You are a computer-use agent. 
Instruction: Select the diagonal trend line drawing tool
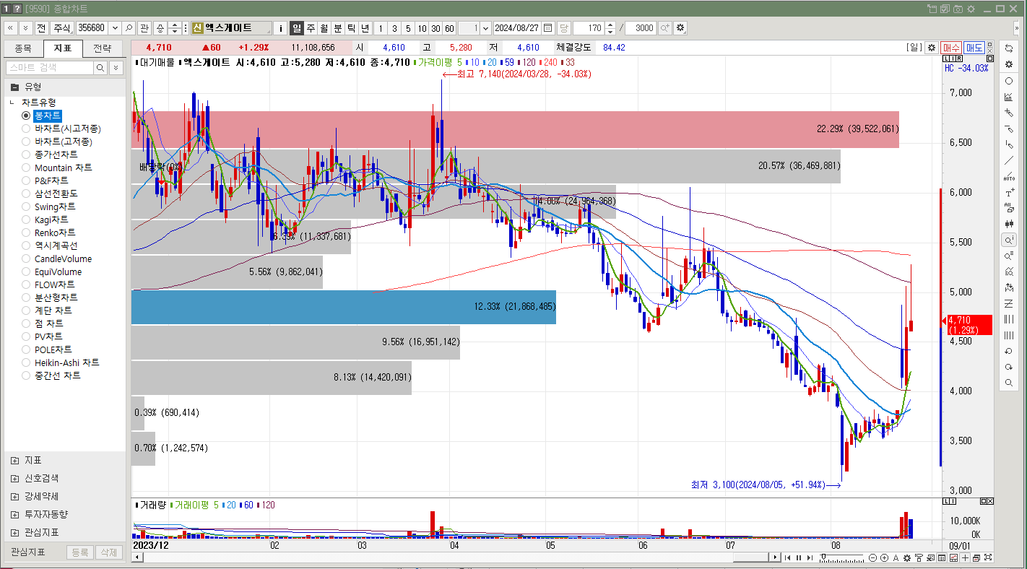pos(1009,160)
